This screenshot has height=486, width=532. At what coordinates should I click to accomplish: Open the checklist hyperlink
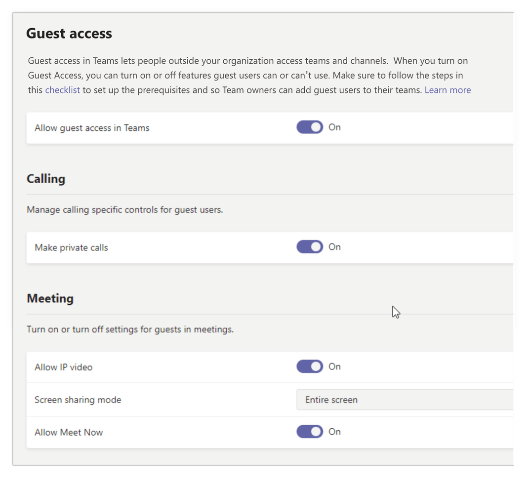(x=62, y=89)
